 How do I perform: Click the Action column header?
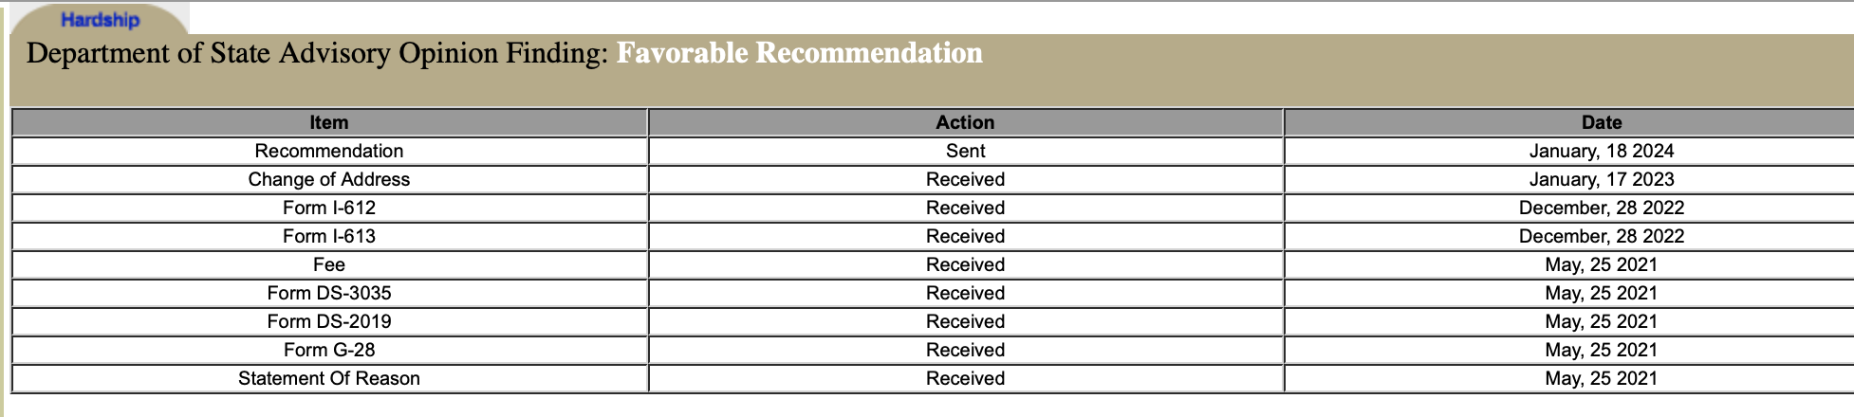coord(965,122)
